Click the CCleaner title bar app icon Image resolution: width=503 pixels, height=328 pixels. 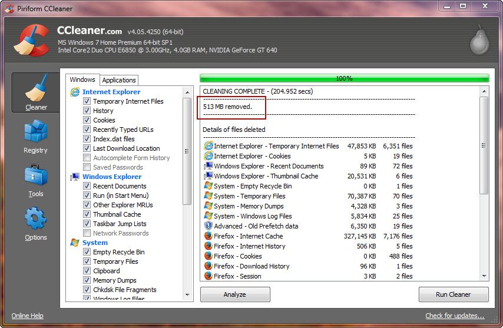[9, 8]
